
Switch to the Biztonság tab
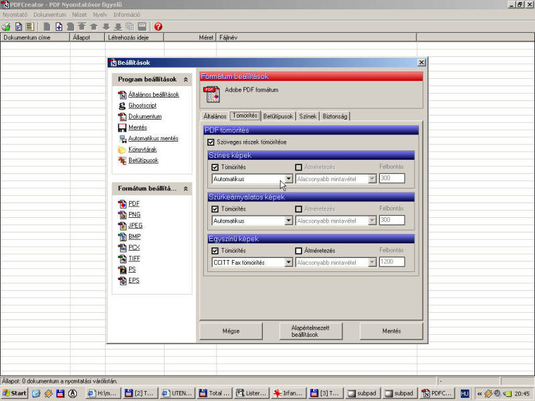(x=335, y=116)
